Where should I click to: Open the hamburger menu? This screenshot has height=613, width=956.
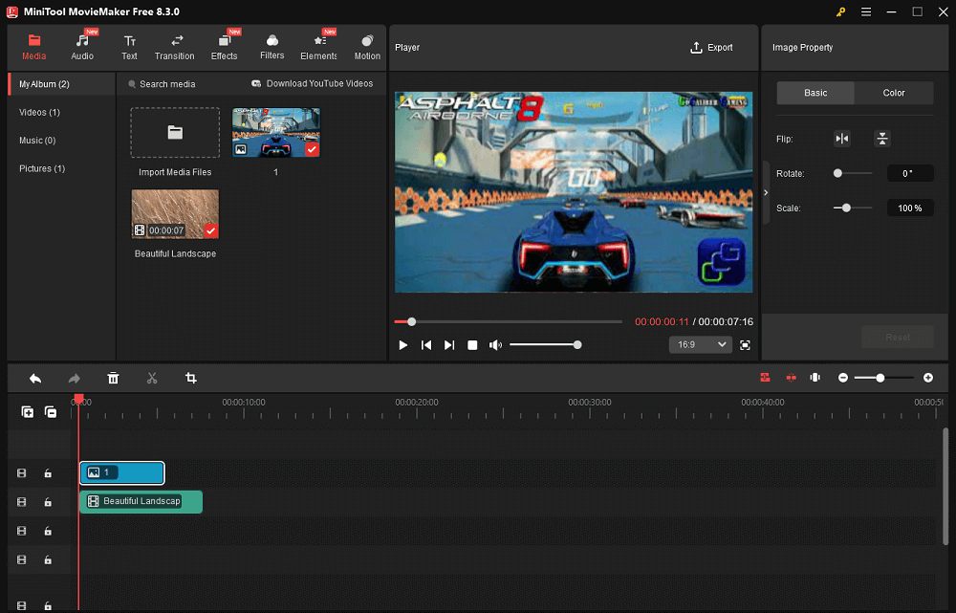coord(866,11)
